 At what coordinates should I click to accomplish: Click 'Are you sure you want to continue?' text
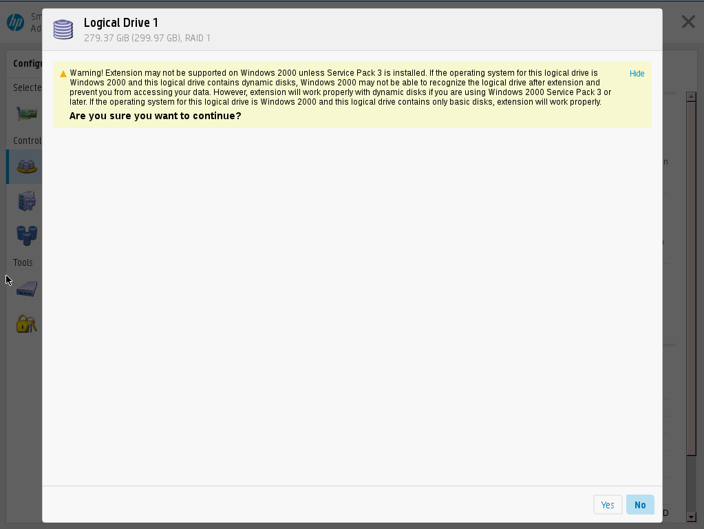click(x=155, y=116)
